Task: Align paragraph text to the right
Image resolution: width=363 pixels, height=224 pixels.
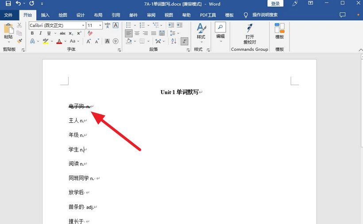Action: coord(145,33)
